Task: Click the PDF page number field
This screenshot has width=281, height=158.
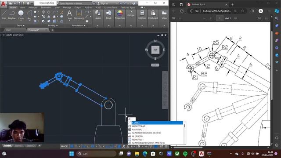Action: coord(220,18)
